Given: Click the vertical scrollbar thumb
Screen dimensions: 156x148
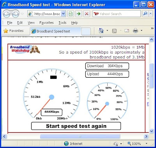Looking at the screenshot, I should coord(151,76).
